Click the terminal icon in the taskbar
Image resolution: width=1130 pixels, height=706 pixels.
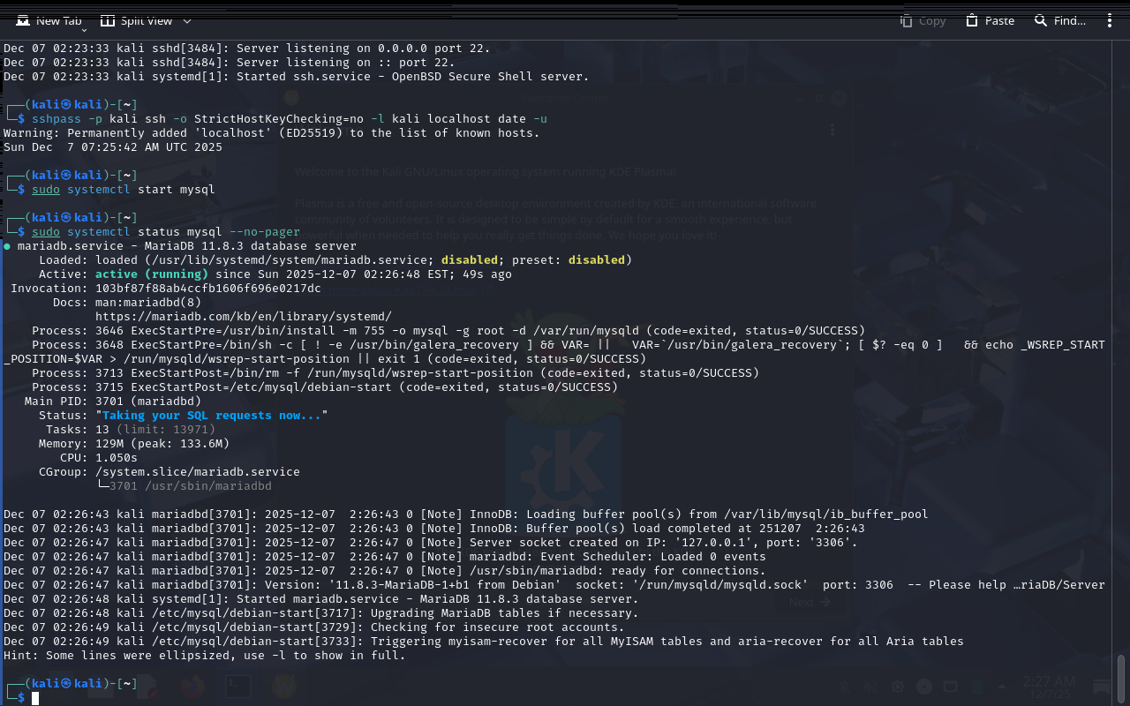coord(237,686)
